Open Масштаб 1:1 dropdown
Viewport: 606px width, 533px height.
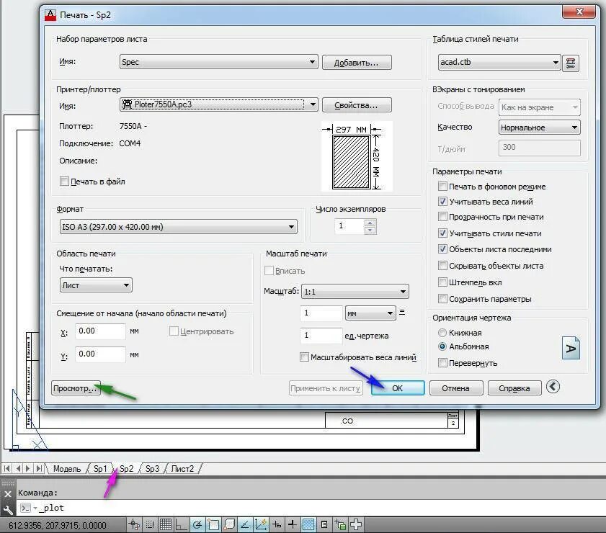355,292
